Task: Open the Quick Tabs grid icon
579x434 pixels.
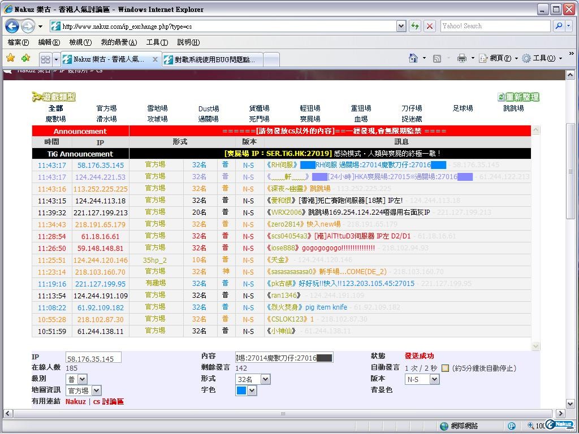Action: pyautogui.click(x=46, y=59)
